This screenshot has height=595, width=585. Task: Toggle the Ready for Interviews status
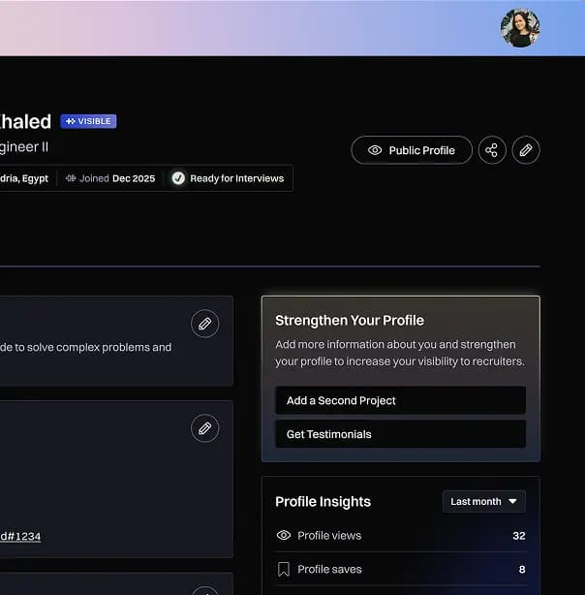[228, 178]
